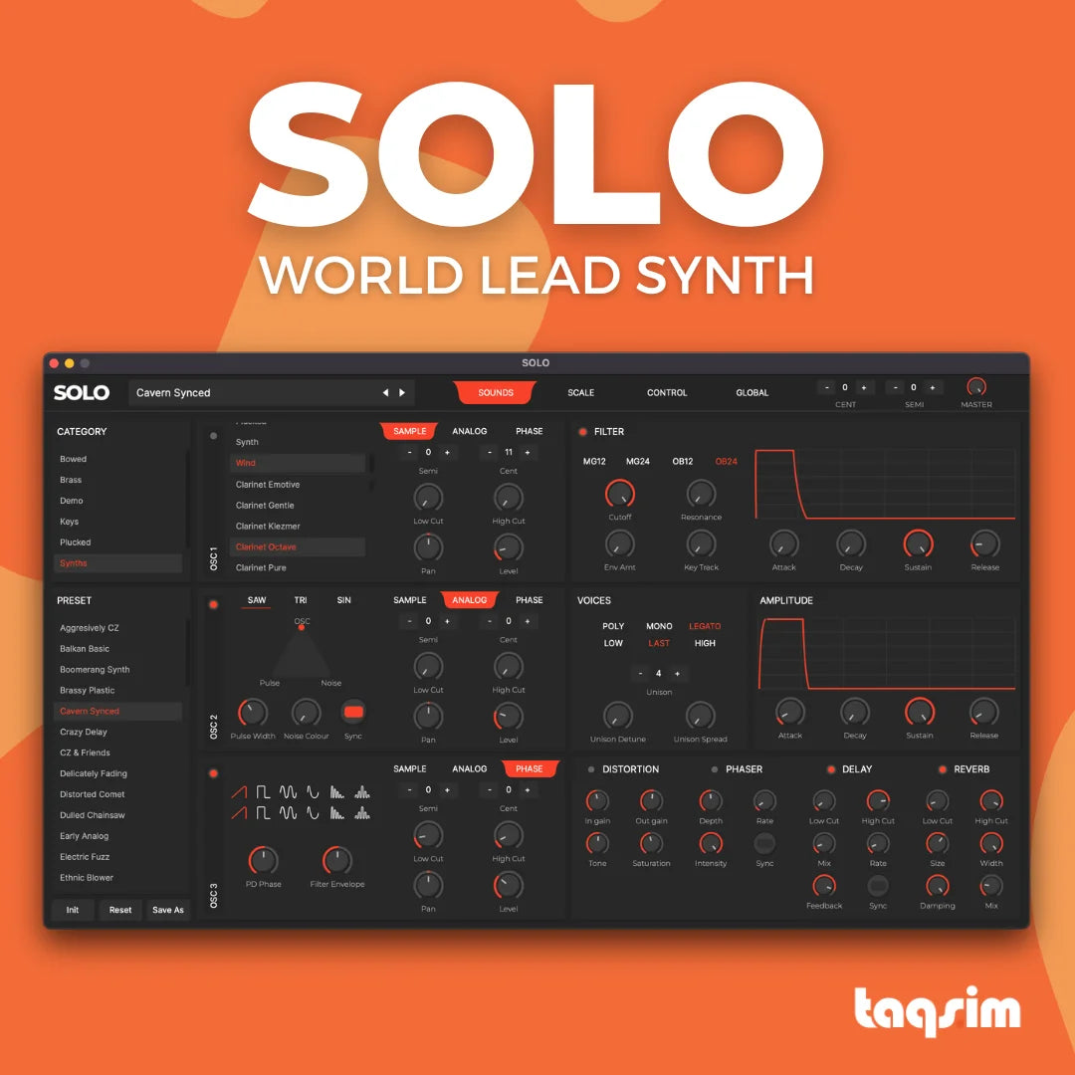
Task: Click the previous preset arrow
Action: pyautogui.click(x=385, y=392)
